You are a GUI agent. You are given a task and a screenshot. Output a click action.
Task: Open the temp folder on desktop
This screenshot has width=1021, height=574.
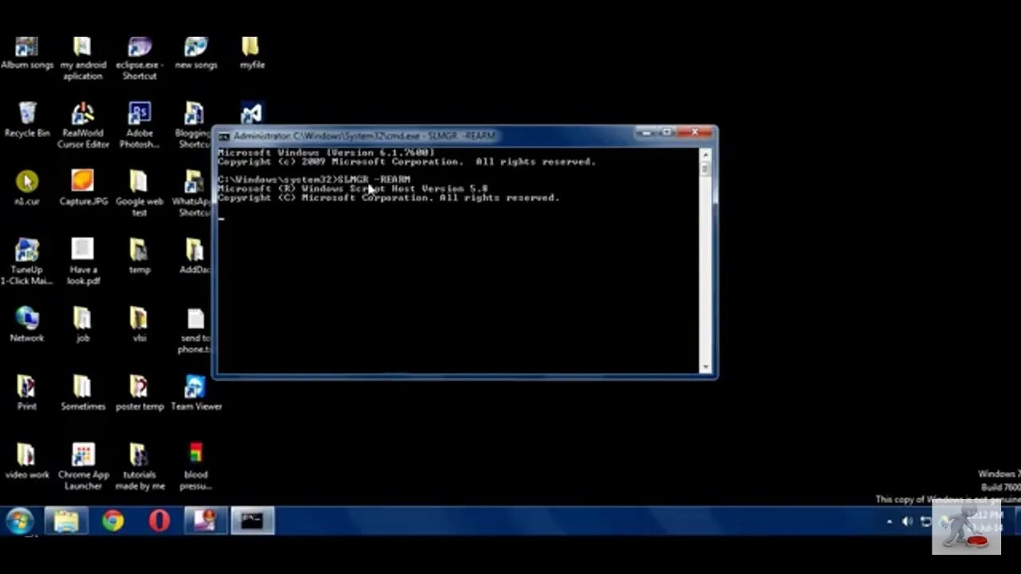[140, 257]
